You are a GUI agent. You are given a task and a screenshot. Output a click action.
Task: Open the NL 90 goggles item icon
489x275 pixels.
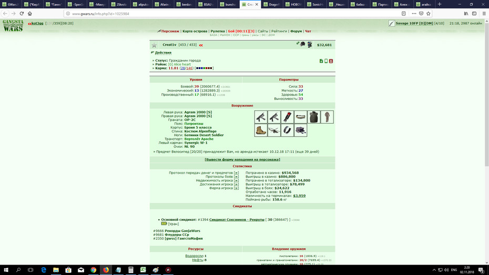300,130
